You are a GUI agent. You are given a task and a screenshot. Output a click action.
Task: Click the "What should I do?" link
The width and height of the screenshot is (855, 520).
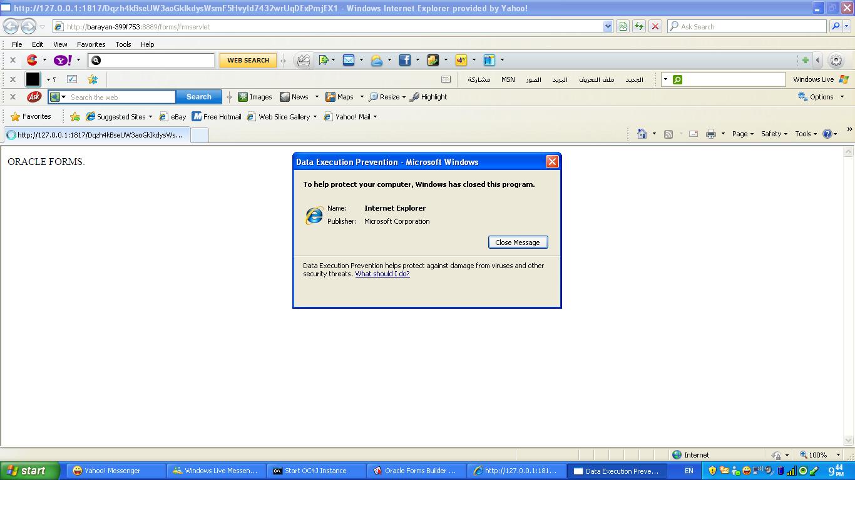382,274
